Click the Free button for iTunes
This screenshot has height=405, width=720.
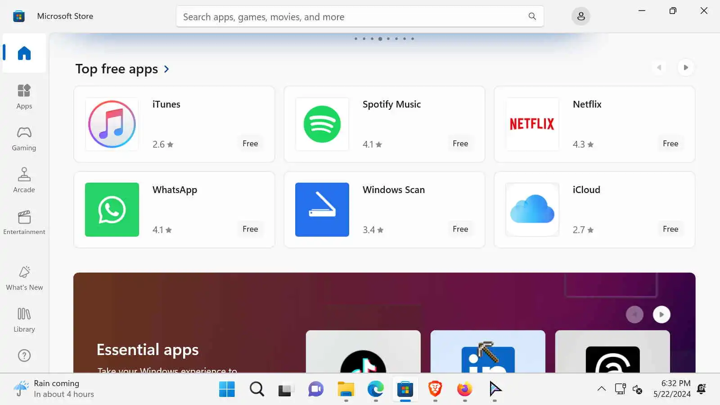250,144
